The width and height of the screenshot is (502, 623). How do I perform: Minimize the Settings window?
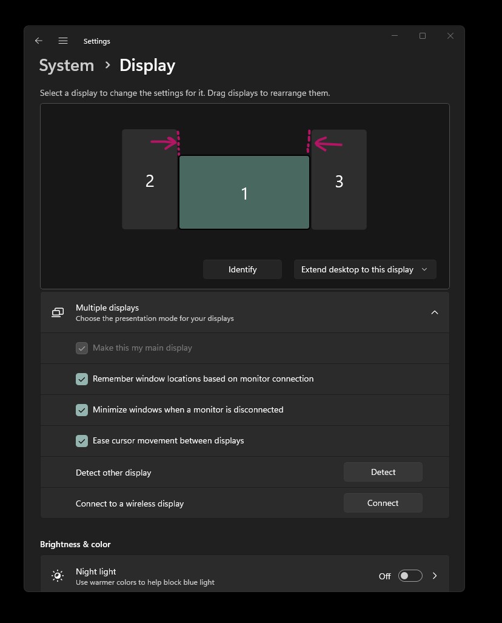394,36
